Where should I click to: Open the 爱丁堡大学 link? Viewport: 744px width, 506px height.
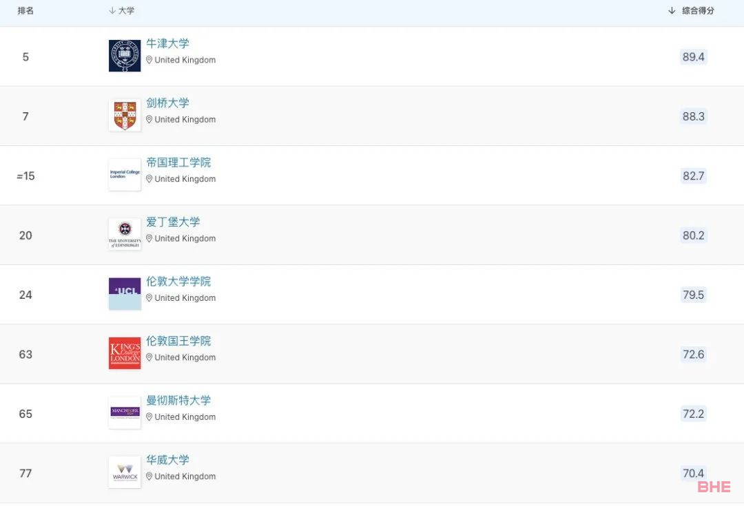point(173,222)
